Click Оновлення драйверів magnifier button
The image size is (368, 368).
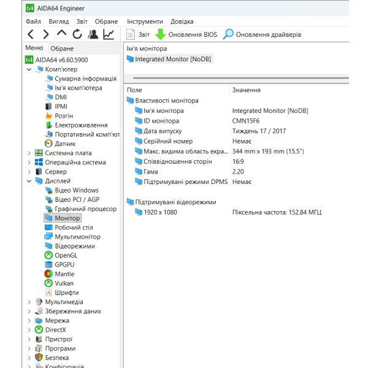[x=262, y=34]
